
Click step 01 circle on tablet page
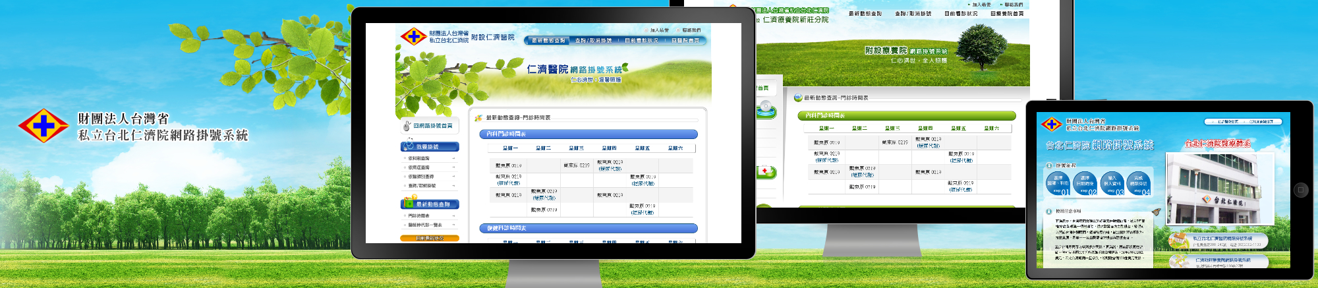coord(1057,184)
